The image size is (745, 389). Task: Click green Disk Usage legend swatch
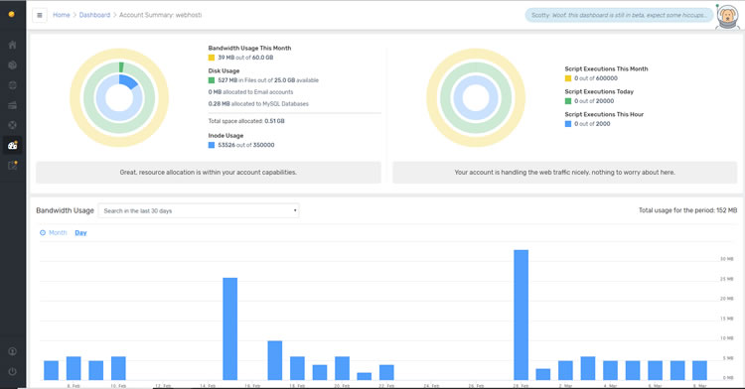point(212,80)
